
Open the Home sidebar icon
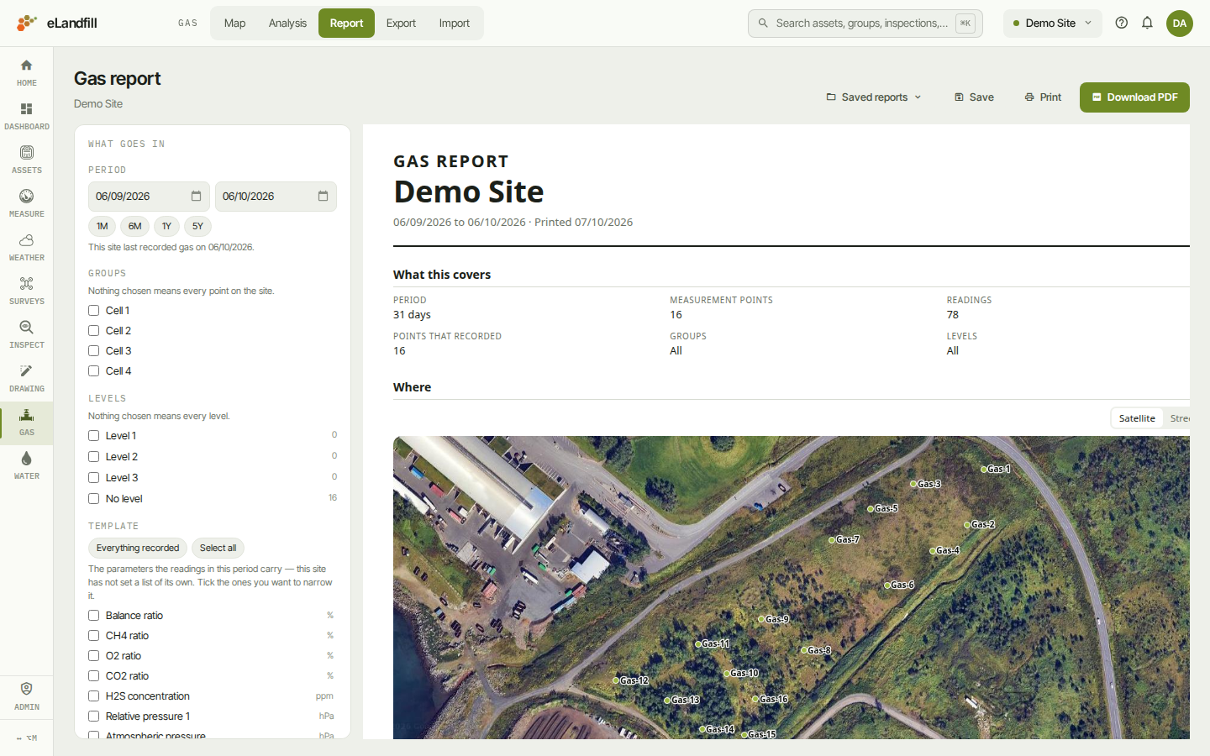coord(26,72)
